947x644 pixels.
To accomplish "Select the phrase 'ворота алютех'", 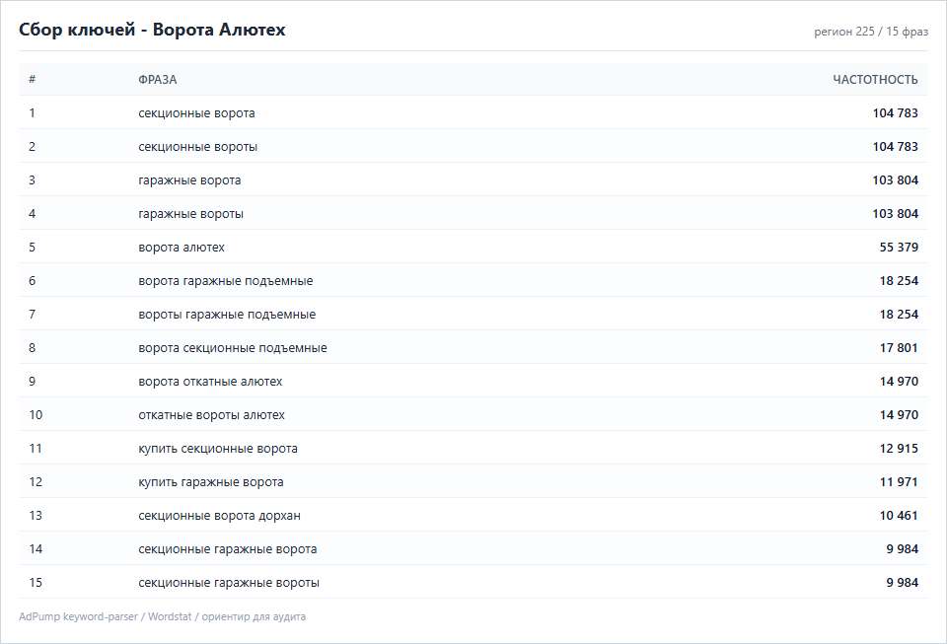I will 182,248.
